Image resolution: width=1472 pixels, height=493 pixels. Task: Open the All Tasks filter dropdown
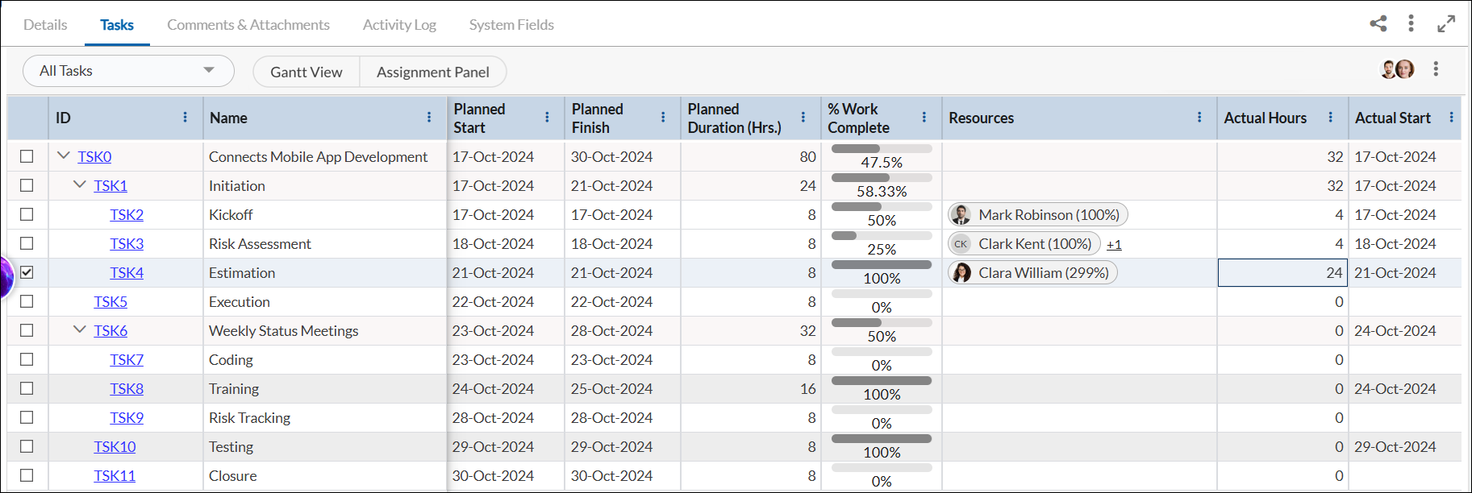[x=128, y=71]
